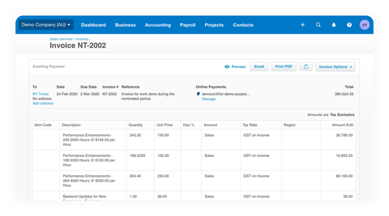Click Manage under Online Payments
This screenshot has width=389, height=216.
coord(209,99)
